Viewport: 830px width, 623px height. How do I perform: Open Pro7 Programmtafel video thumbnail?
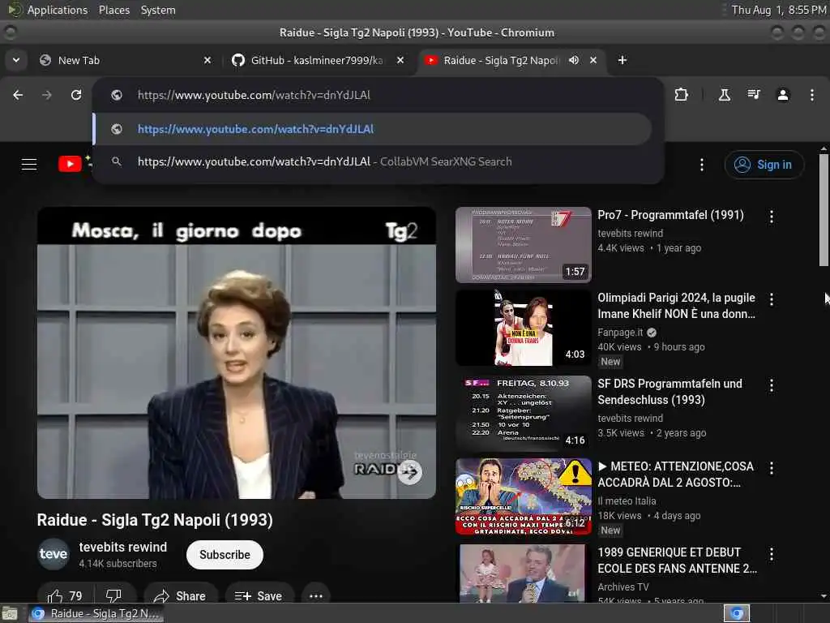[x=523, y=244]
